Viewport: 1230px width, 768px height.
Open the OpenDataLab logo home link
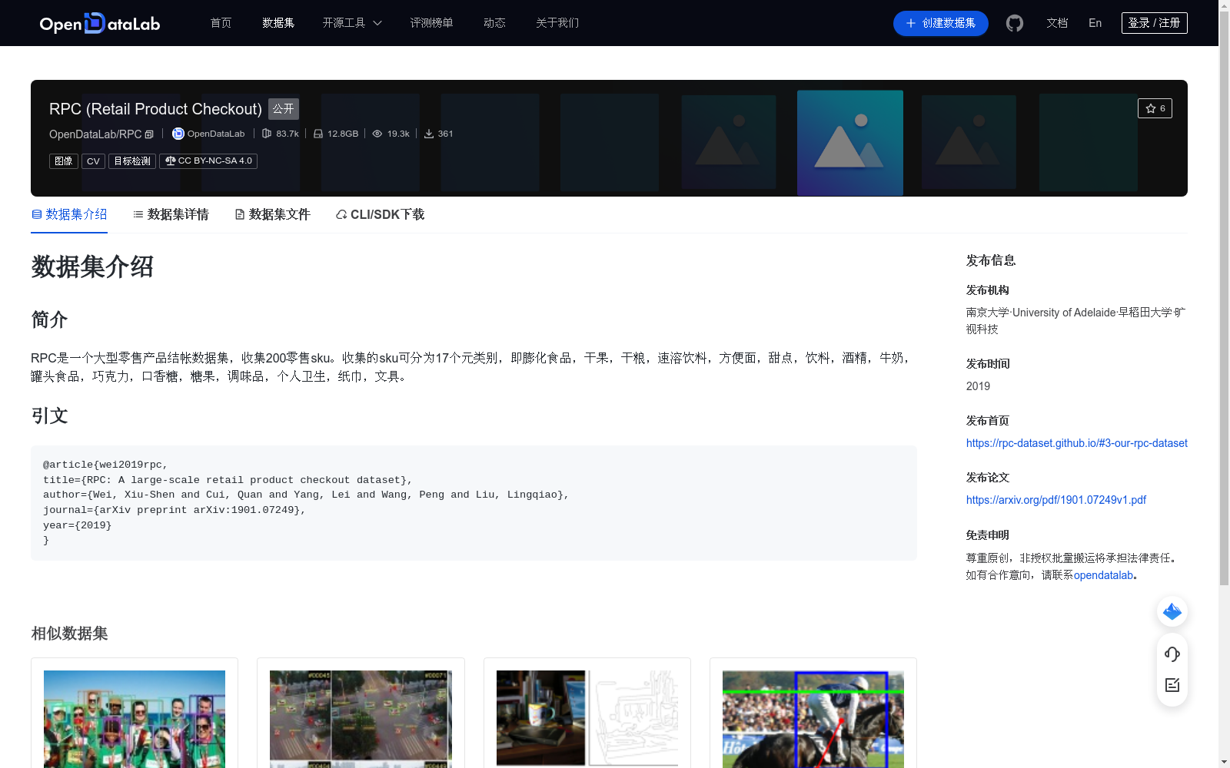(x=100, y=23)
